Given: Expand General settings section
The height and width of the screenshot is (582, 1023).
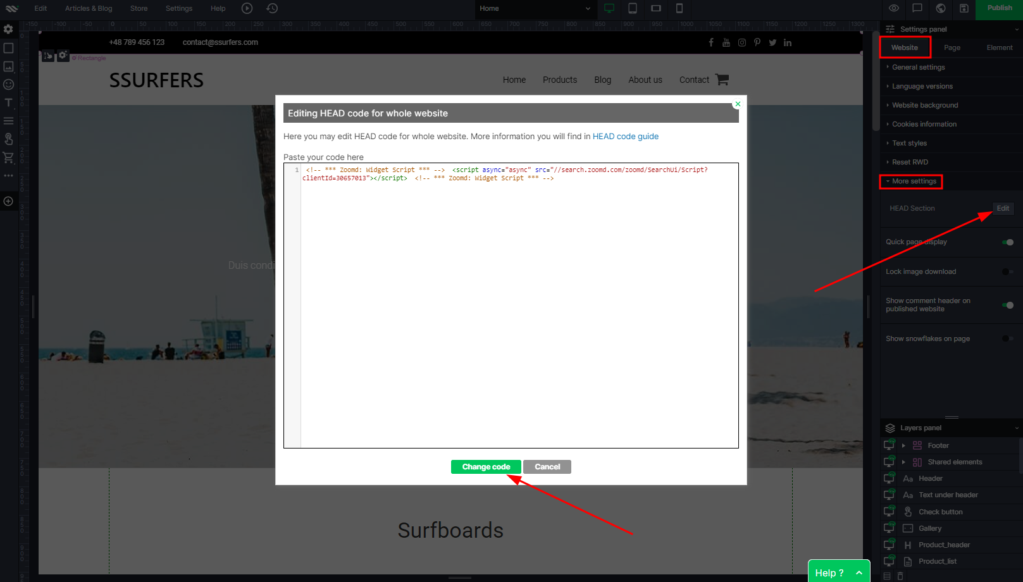Looking at the screenshot, I should 951,67.
